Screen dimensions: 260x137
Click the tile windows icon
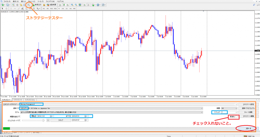coord(80,5)
